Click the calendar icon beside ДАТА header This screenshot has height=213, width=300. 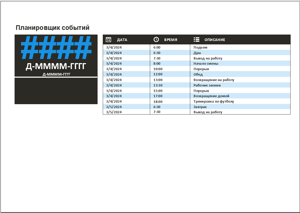[108, 39]
